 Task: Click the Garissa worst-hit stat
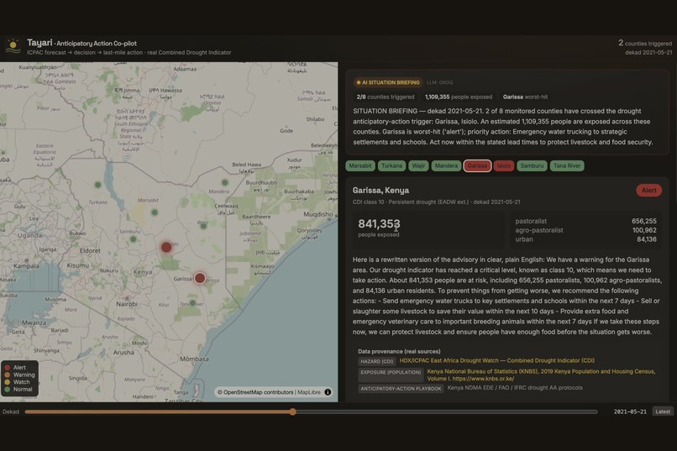pos(526,97)
